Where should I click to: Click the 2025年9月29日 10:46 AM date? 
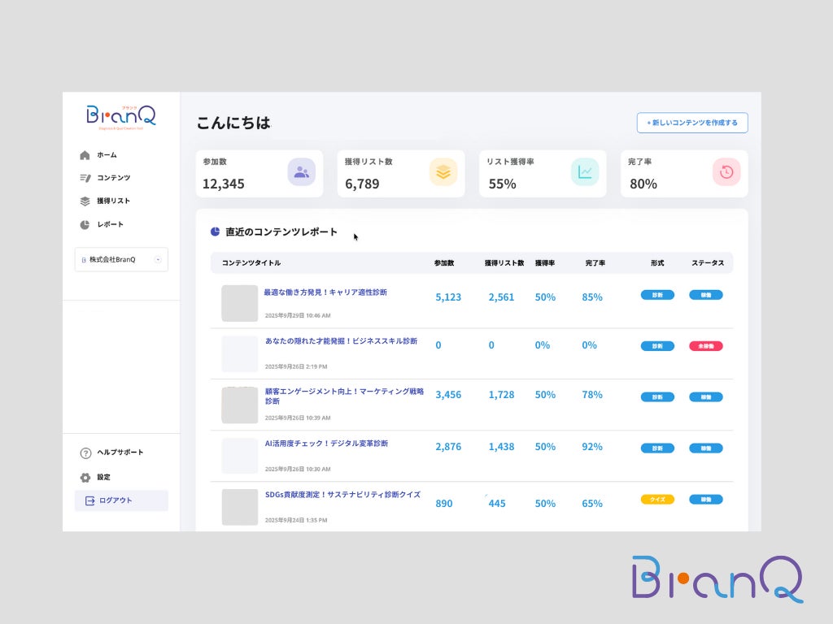(298, 316)
